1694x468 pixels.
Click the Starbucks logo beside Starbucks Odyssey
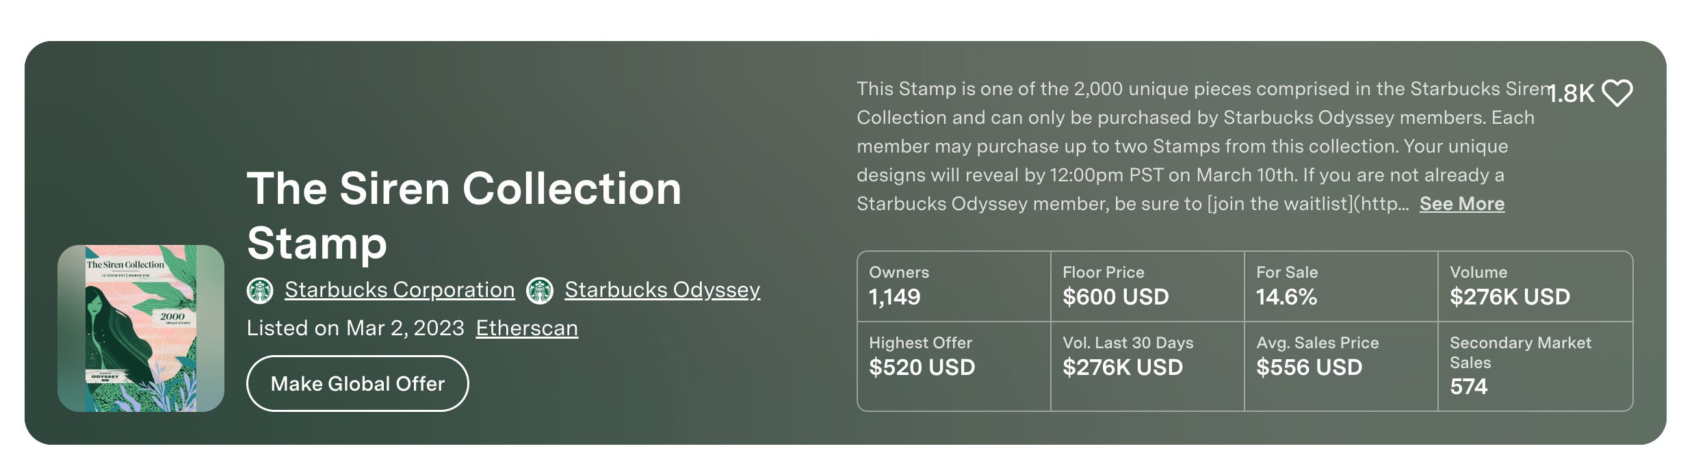[540, 290]
